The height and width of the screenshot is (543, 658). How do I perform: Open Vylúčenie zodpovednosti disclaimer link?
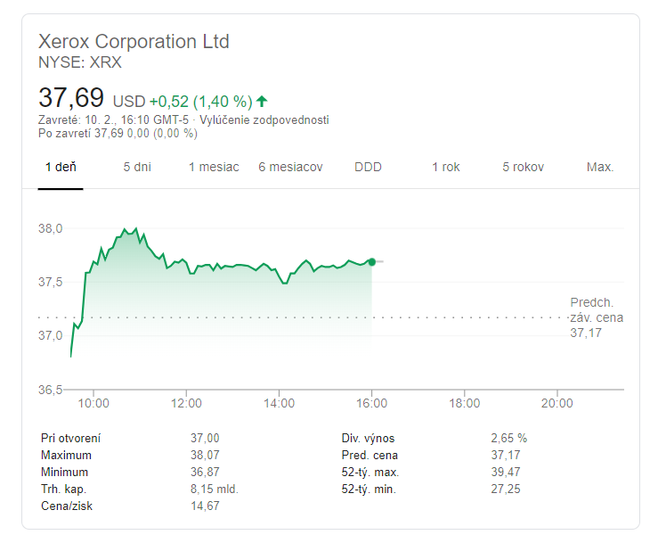click(264, 120)
